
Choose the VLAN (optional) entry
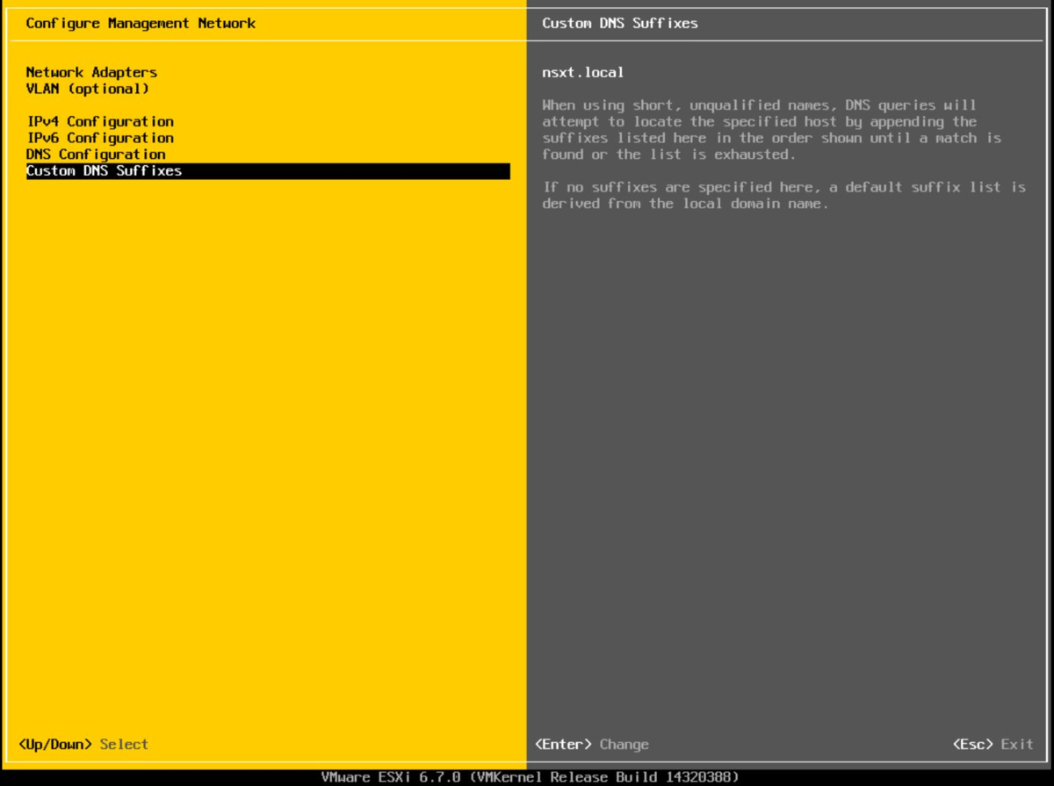coord(88,89)
